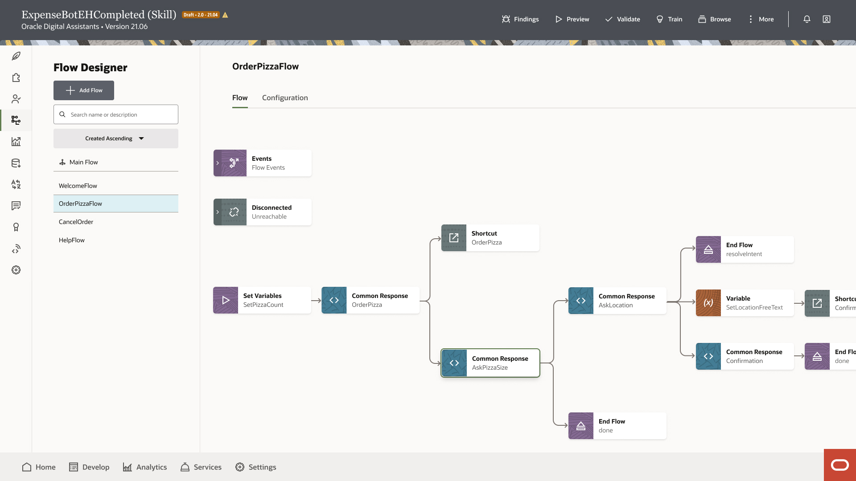This screenshot has width=856, height=481.
Task: Click the Intents leaf icon in sidebar
Action: (16, 56)
